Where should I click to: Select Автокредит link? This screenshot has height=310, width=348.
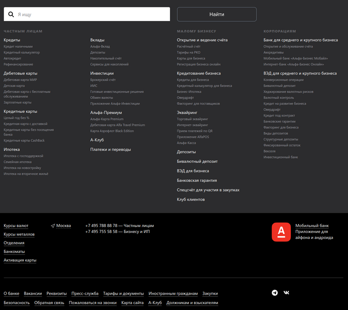(12, 59)
